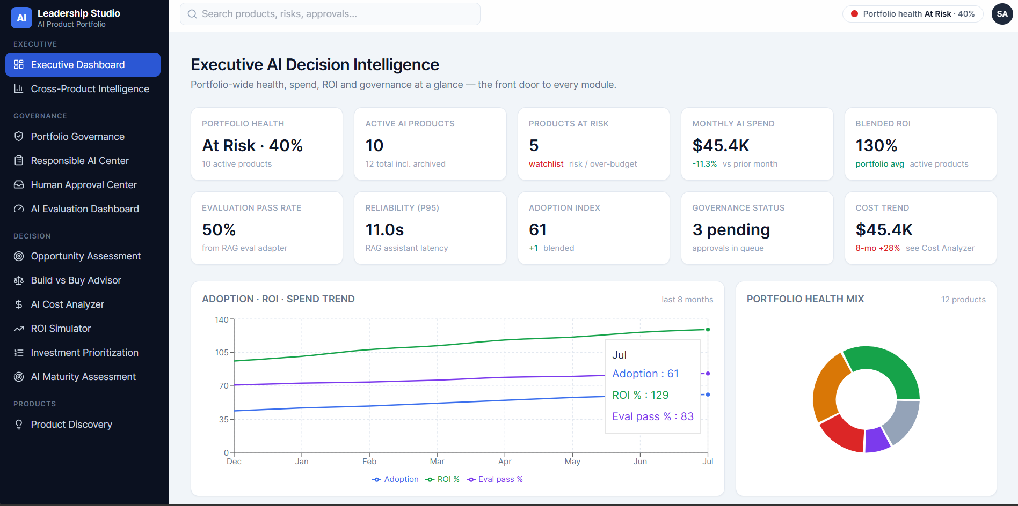Click the Portfolio health At Risk badge
This screenshot has width=1018, height=506.
[913, 14]
